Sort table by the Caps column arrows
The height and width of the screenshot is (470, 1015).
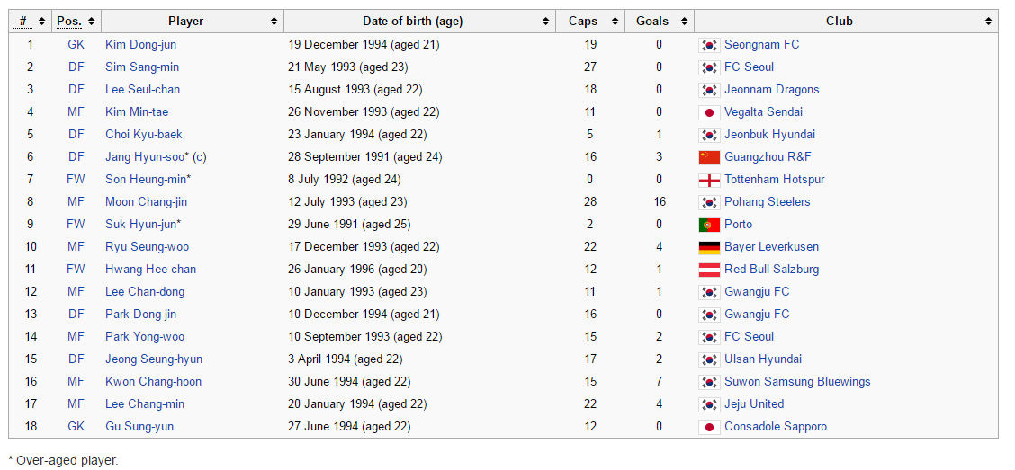[x=613, y=22]
